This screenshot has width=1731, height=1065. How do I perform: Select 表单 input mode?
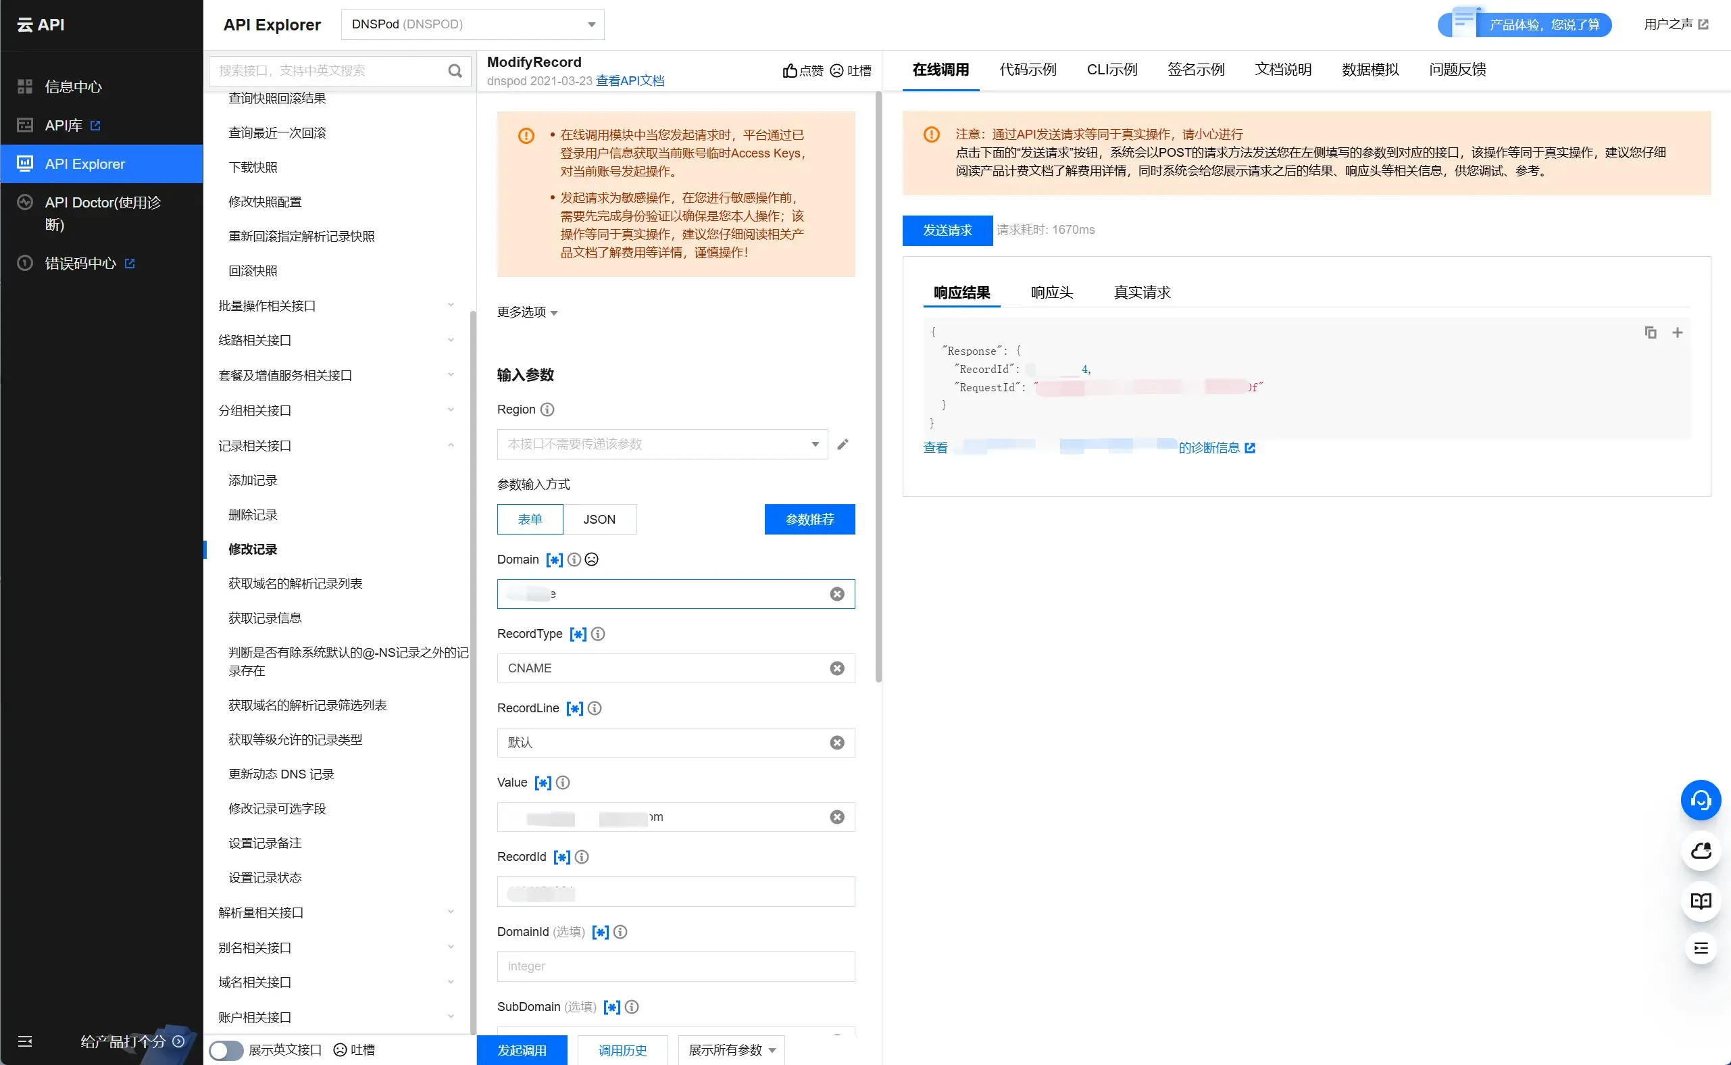click(530, 519)
